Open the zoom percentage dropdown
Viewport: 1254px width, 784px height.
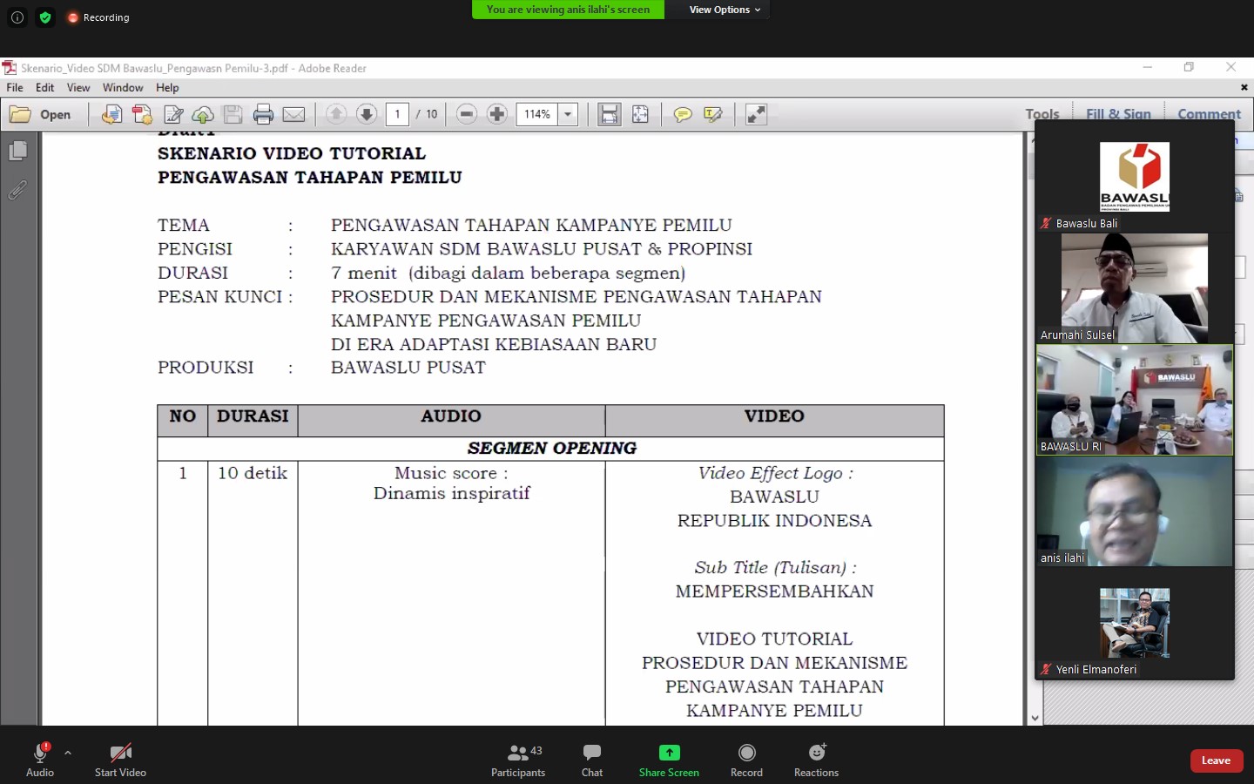point(568,113)
